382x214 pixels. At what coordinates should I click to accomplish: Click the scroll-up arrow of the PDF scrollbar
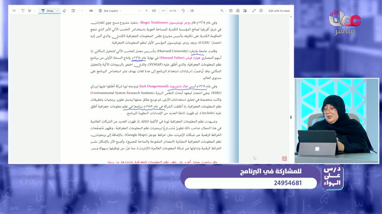coord(290,17)
